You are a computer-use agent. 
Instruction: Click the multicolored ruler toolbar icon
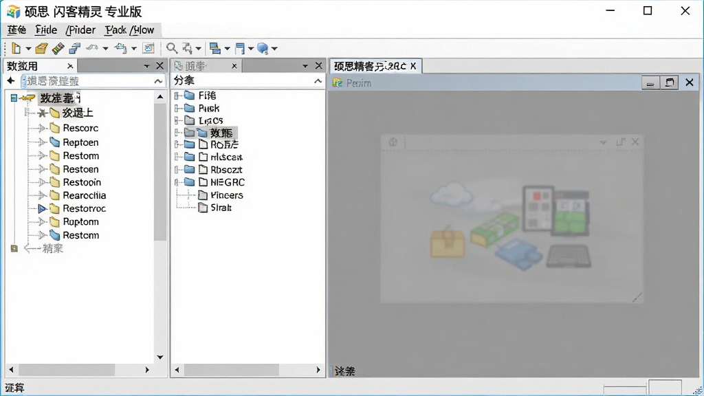point(58,48)
